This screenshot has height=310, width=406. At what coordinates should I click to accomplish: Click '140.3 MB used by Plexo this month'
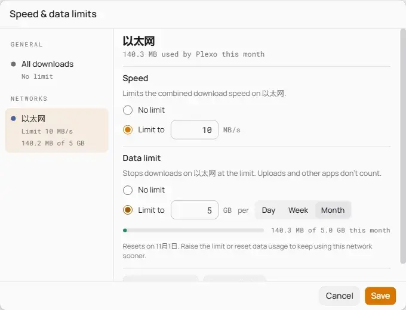point(193,54)
